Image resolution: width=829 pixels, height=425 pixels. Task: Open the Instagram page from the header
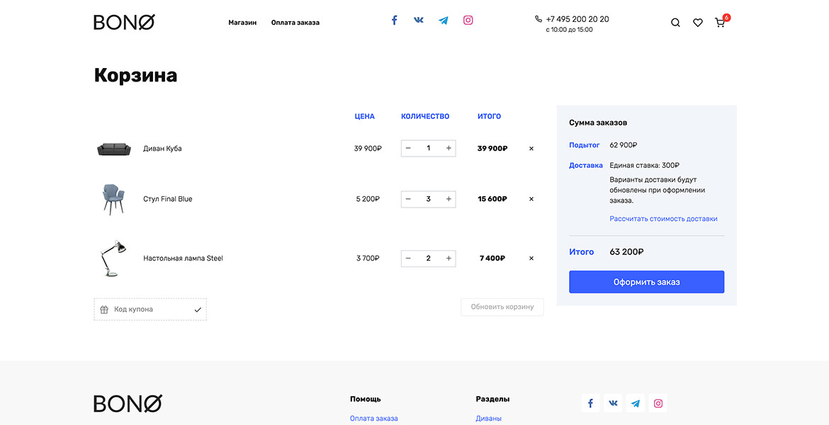coord(468,20)
